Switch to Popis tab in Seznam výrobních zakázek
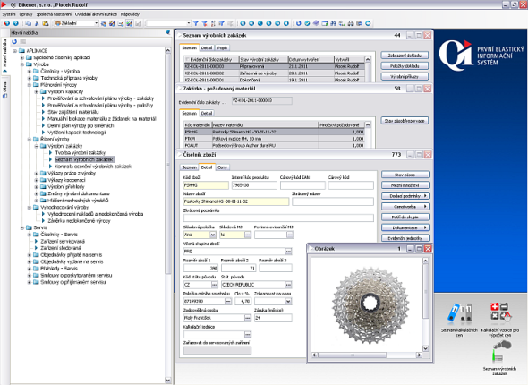Image resolution: width=528 pixels, height=385 pixels. (222, 47)
